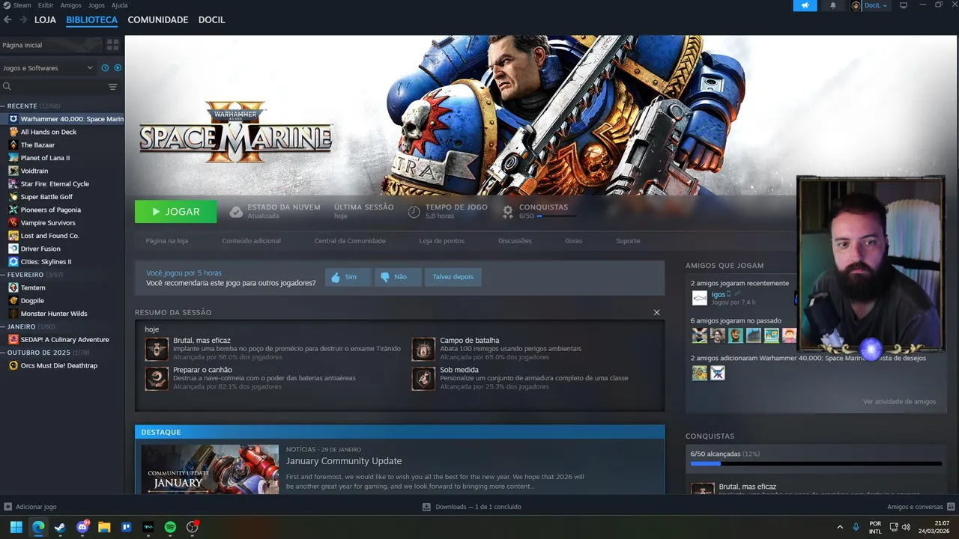This screenshot has height=539, width=959.
Task: Click the achievements progress bar under header Conquistas
Action: (557, 216)
